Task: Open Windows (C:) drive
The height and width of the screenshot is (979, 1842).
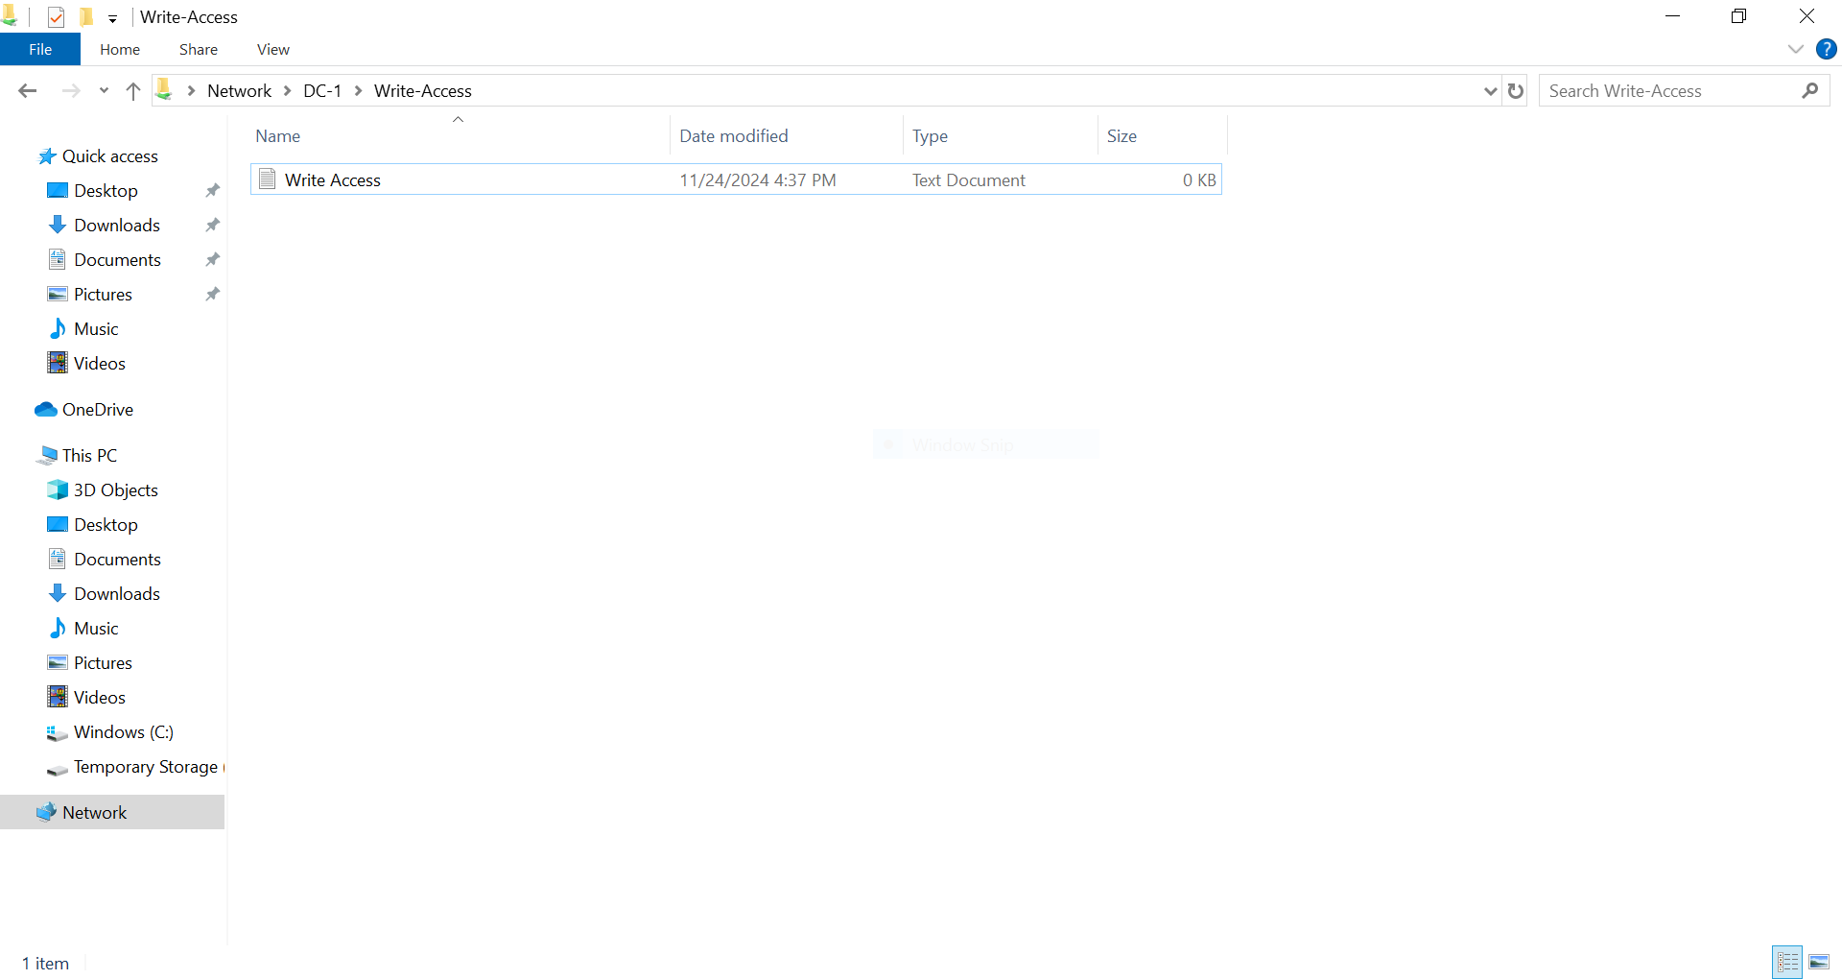Action: point(124,732)
